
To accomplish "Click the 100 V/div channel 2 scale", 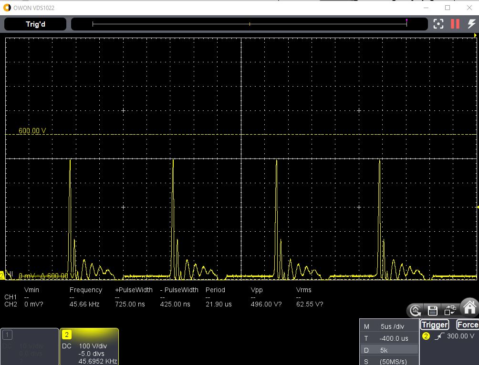I will pyautogui.click(x=93, y=346).
